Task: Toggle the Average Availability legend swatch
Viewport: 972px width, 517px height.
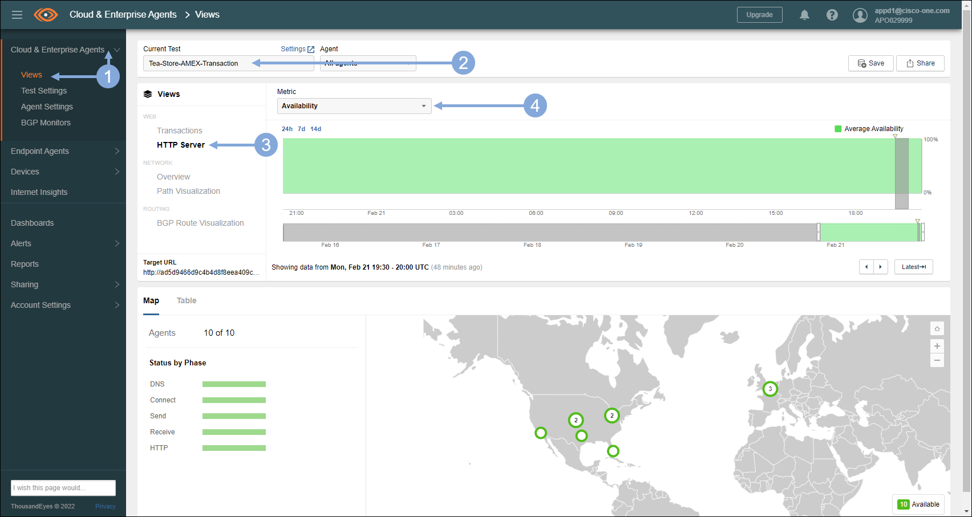Action: point(838,129)
